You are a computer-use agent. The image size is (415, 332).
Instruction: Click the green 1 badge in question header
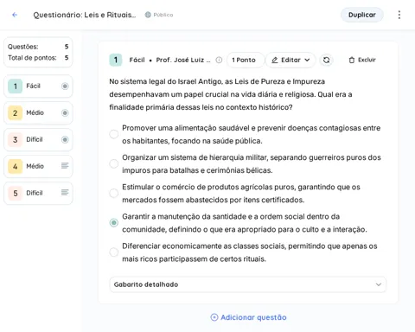(x=116, y=60)
